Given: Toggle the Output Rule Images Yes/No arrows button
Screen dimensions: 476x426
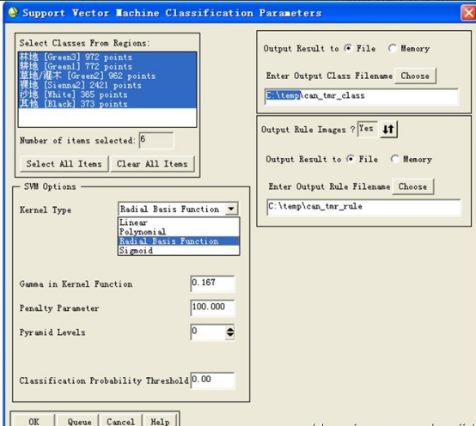Looking at the screenshot, I should click(388, 130).
